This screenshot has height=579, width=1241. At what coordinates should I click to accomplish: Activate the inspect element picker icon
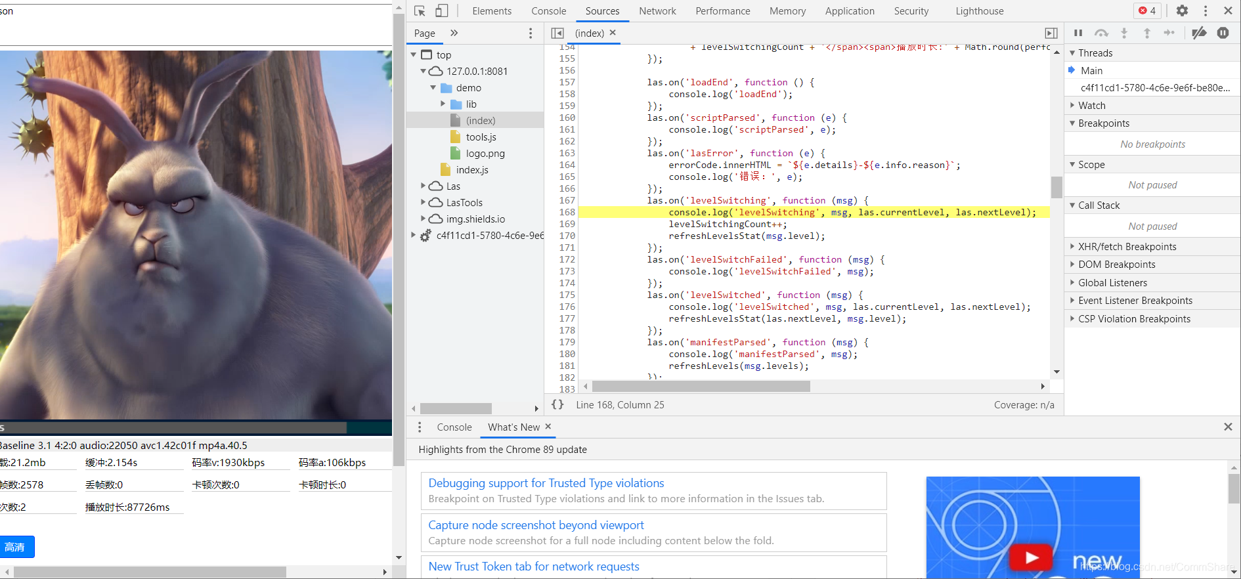420,11
